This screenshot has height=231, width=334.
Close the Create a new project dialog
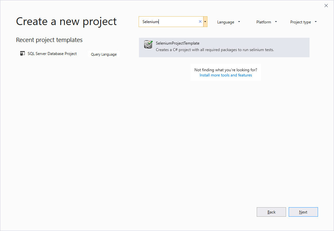click(x=326, y=6)
